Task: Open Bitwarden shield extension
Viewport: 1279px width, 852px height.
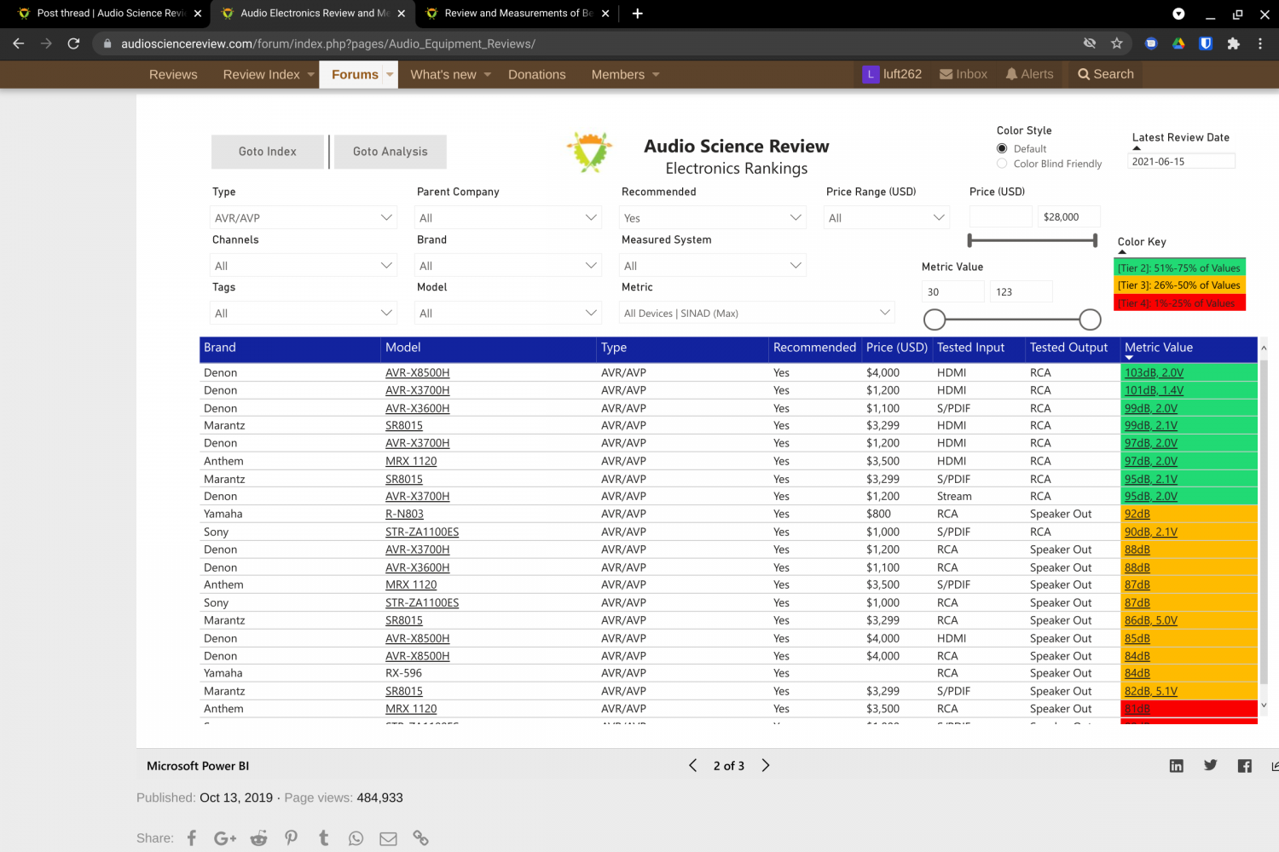Action: [1206, 43]
